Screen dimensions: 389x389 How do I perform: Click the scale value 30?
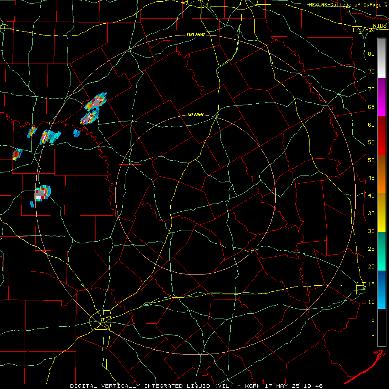[371, 231]
